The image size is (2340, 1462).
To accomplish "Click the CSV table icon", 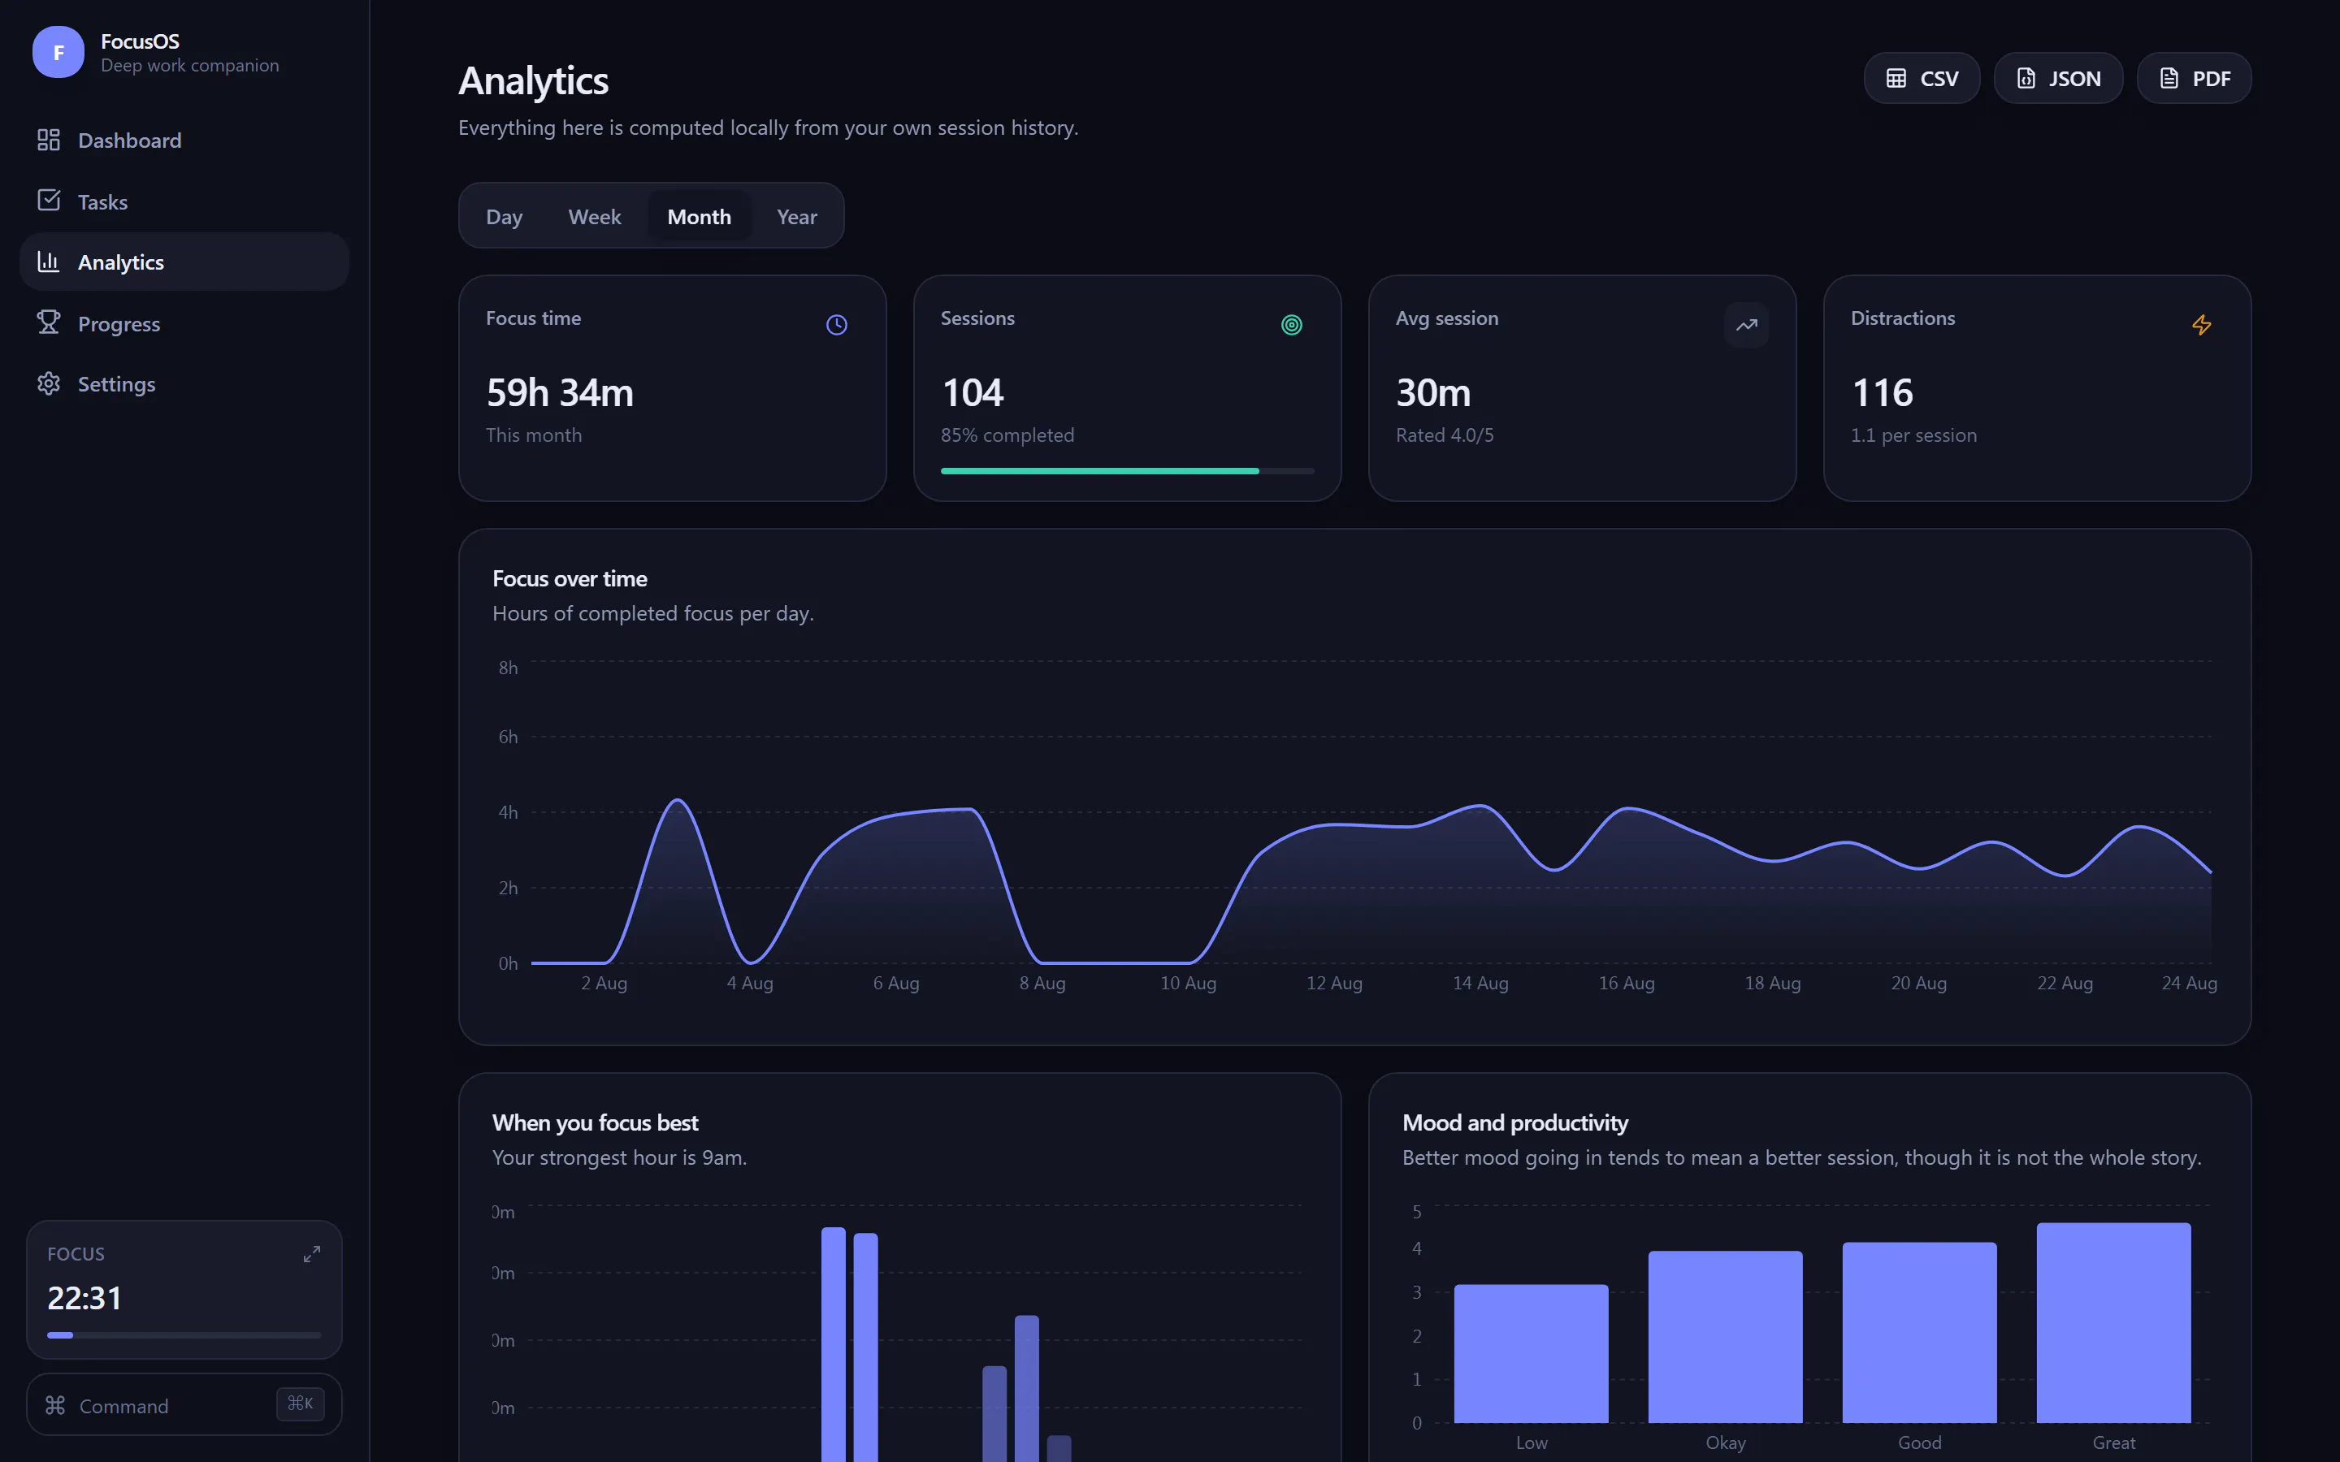I will click(1896, 78).
